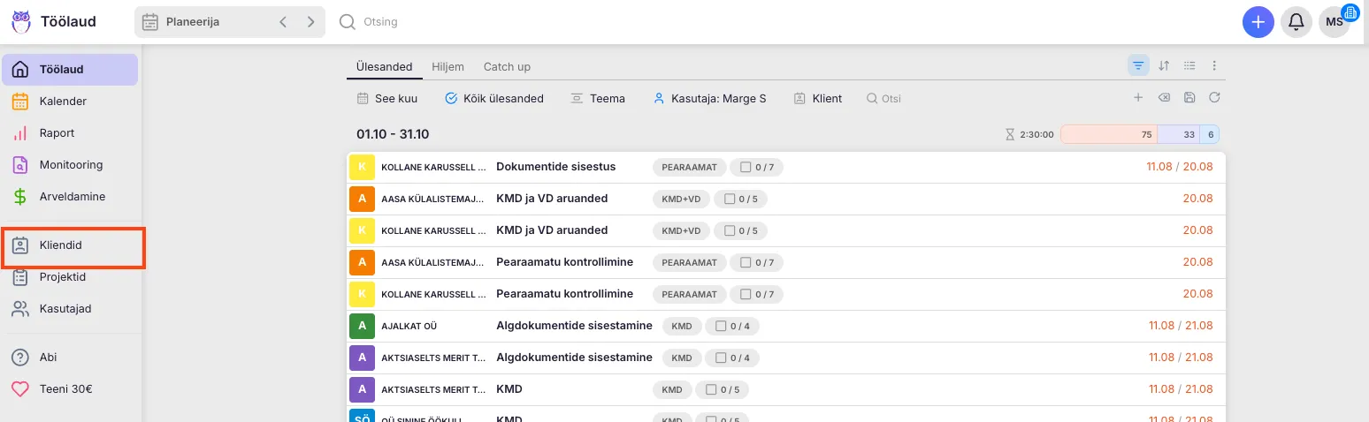Switch to the Hiljem tab
Screen dimensions: 1369x422
click(447, 67)
